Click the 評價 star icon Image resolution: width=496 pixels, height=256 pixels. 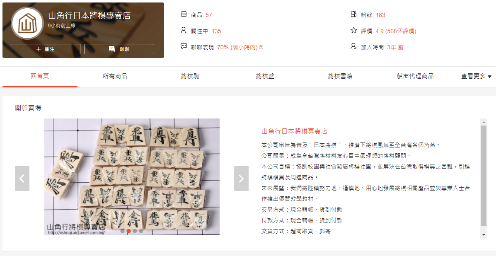click(x=353, y=30)
